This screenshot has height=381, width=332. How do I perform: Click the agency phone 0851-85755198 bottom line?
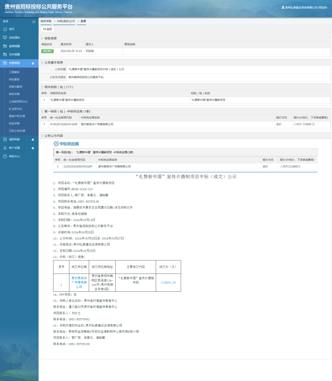[x=71, y=344]
